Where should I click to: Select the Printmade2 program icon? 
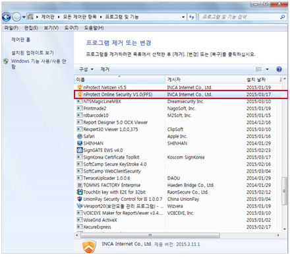(80, 108)
